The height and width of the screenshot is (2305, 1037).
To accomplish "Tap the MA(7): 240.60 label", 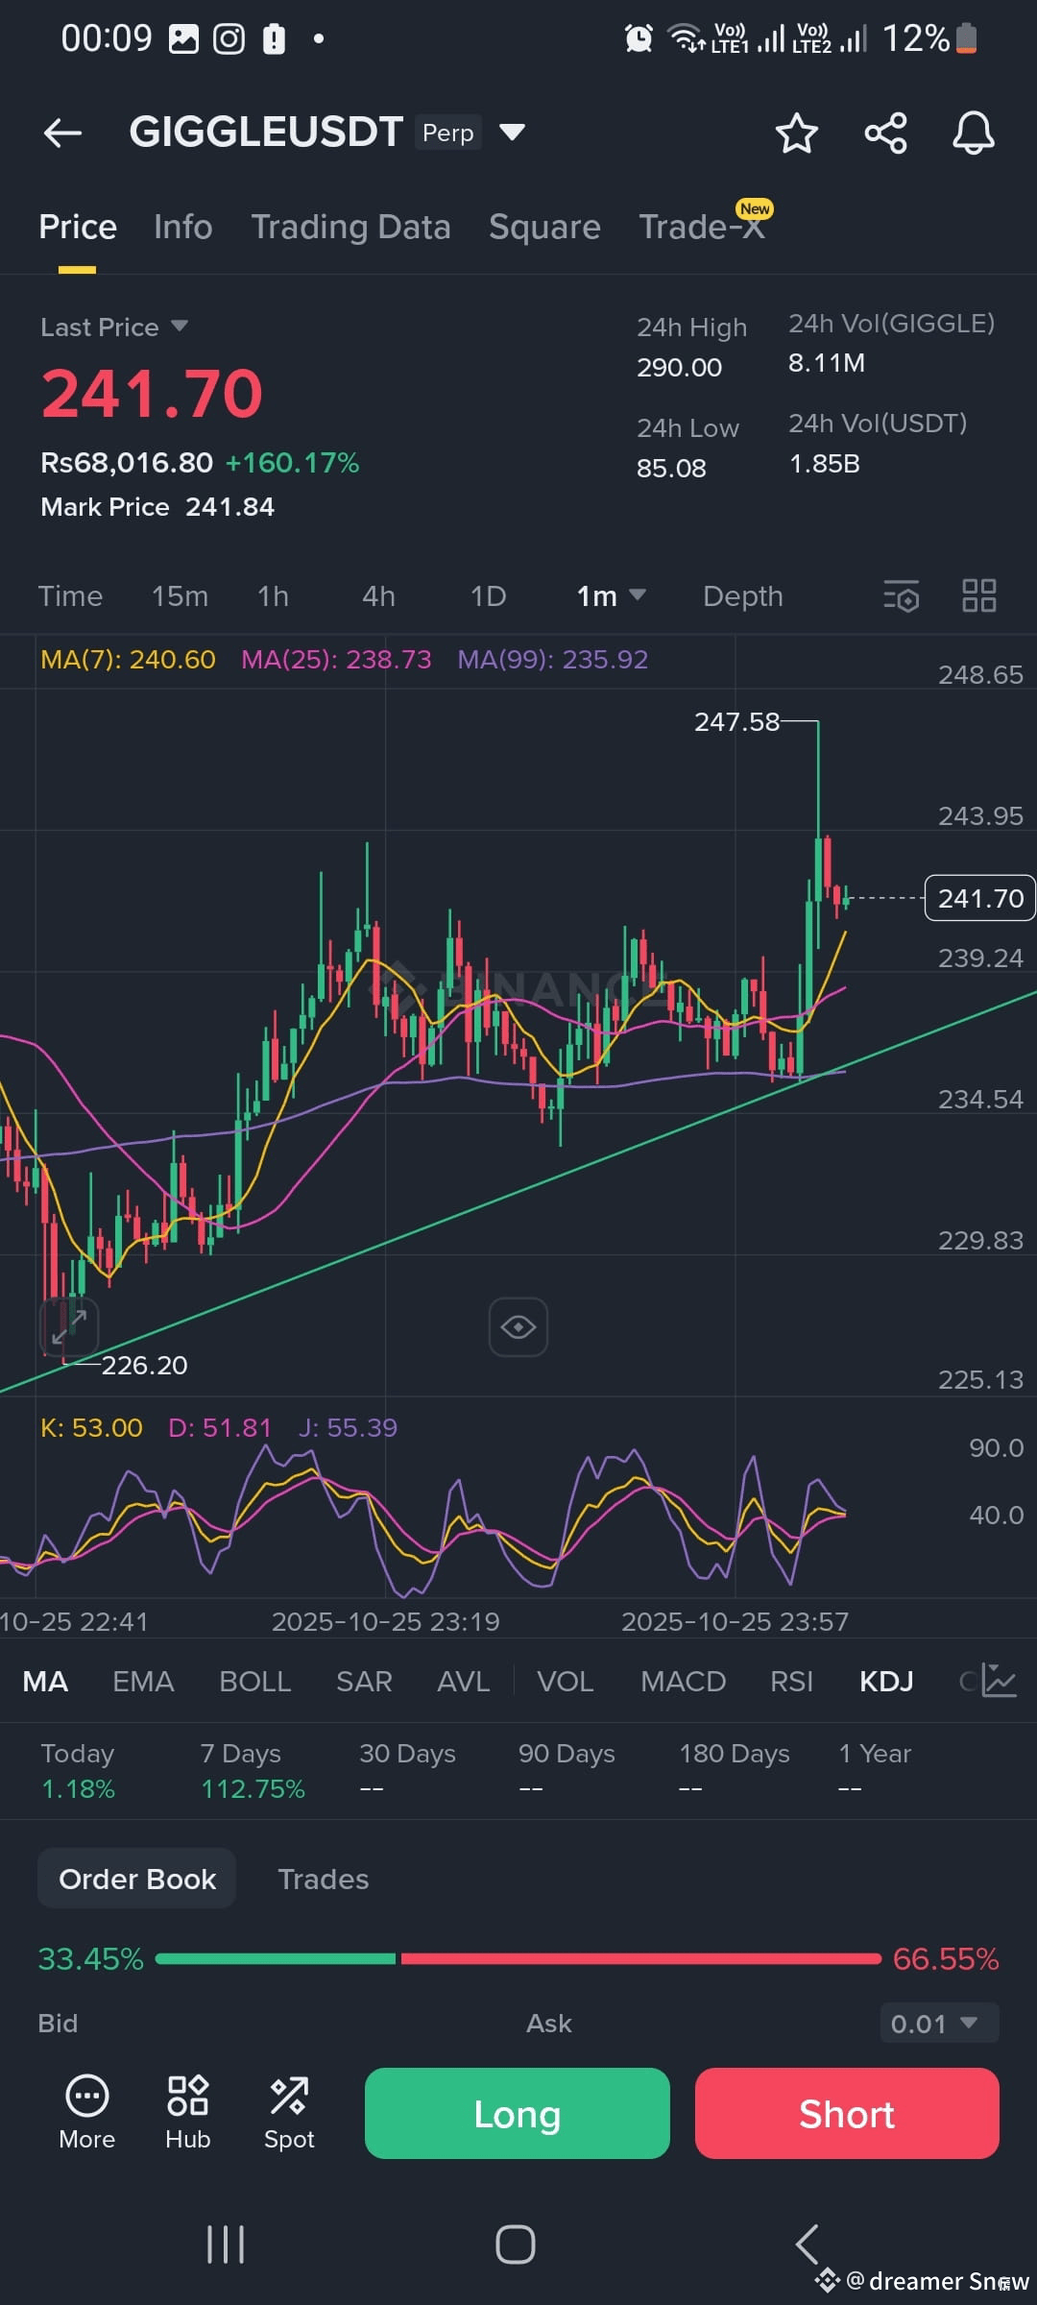I will click(x=128, y=659).
